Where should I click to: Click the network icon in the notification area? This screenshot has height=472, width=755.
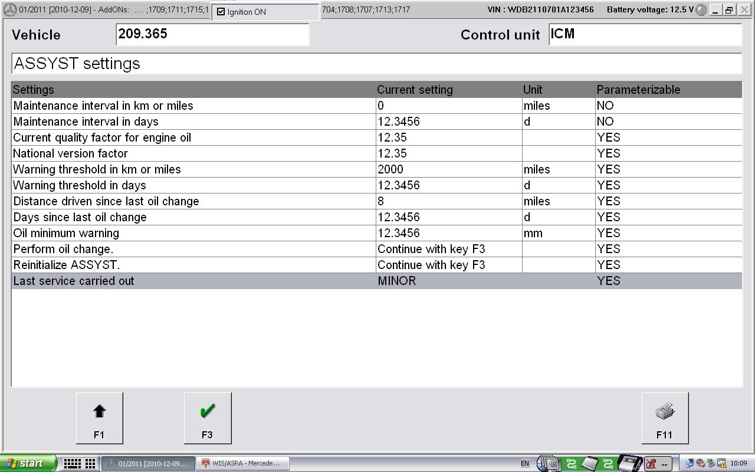point(689,464)
